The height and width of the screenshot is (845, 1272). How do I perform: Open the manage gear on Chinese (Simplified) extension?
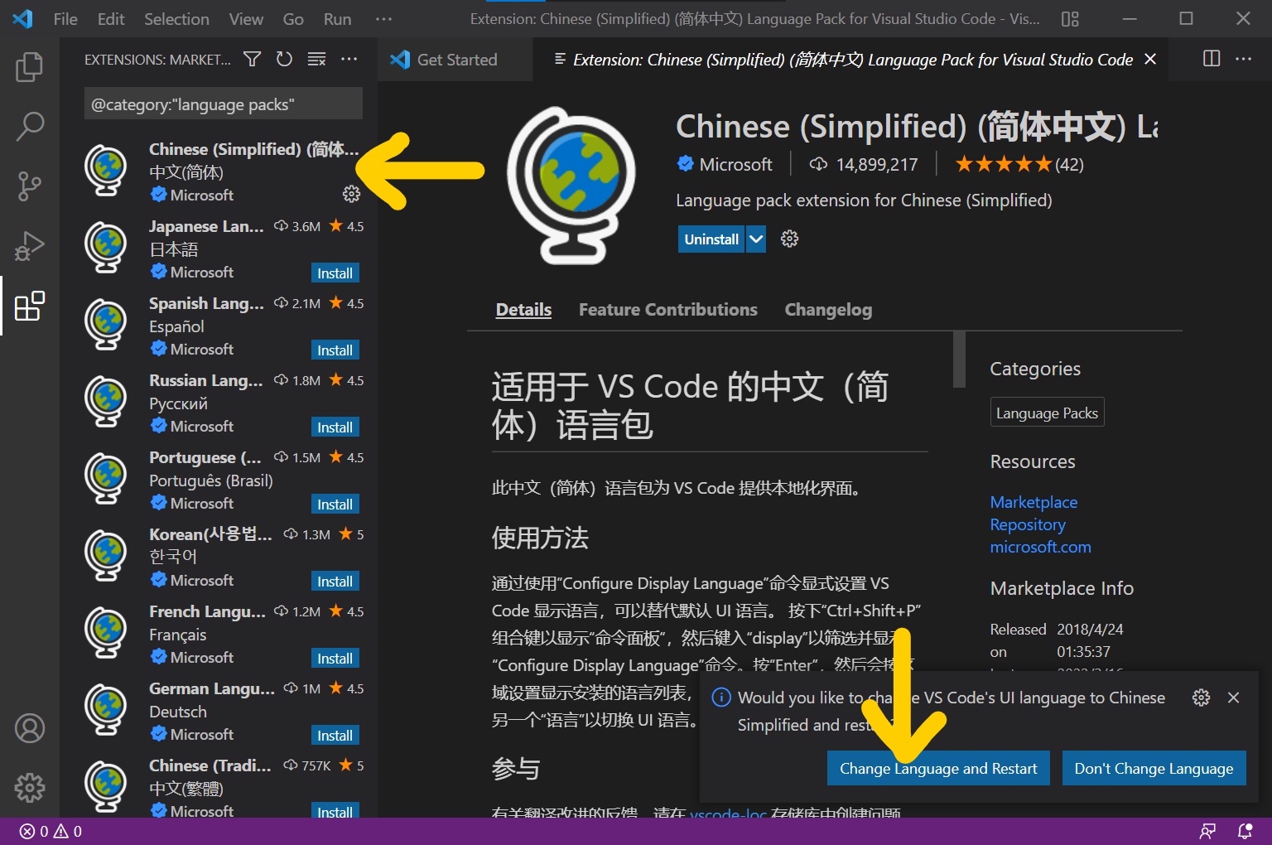352,194
